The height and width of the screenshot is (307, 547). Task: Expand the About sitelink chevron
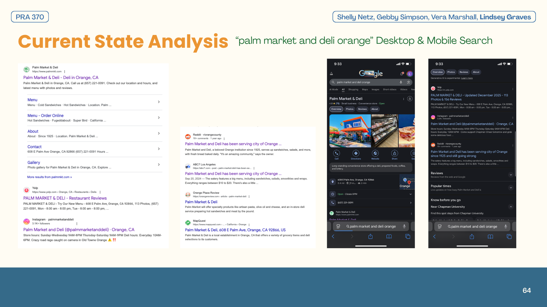159,133
